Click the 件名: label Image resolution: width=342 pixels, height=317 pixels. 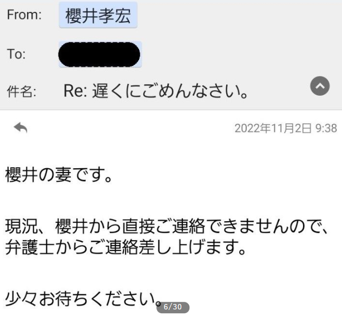pos(22,91)
